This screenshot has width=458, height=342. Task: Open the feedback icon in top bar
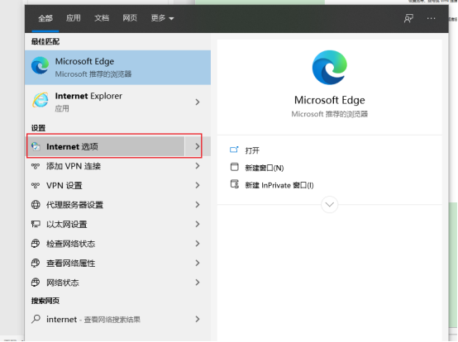(x=408, y=18)
